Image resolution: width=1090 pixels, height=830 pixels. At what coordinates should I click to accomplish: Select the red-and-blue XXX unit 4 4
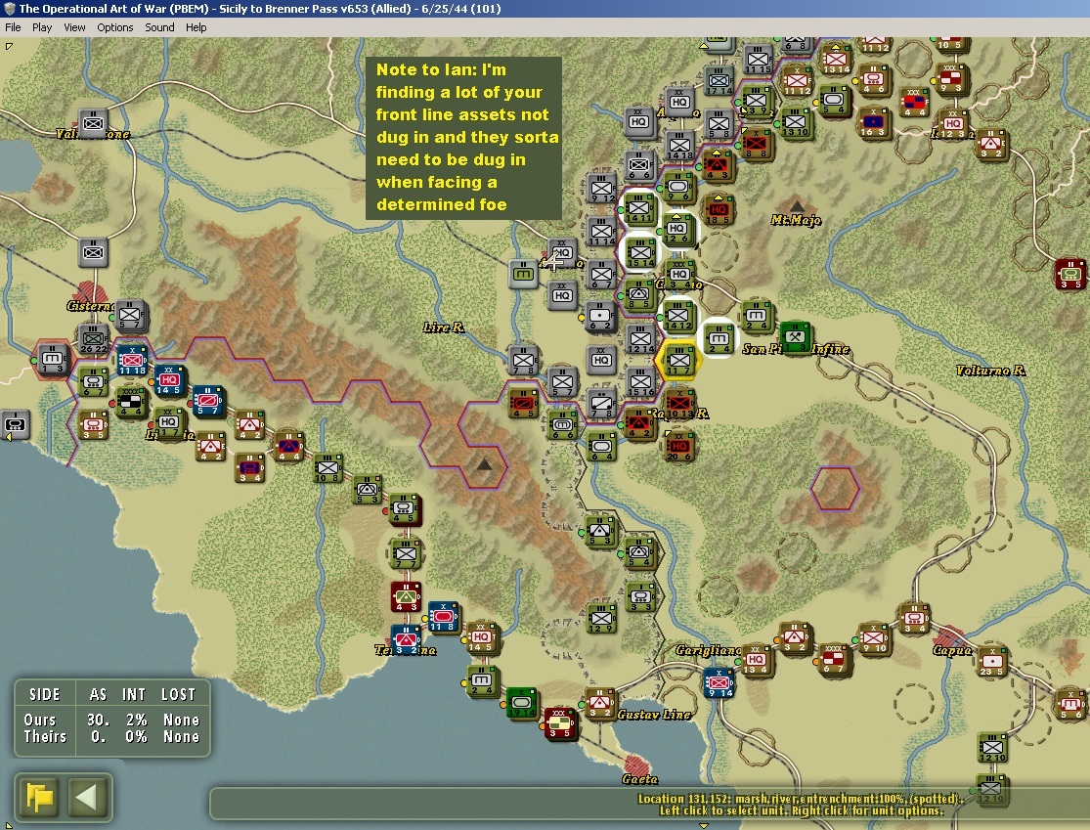[913, 103]
